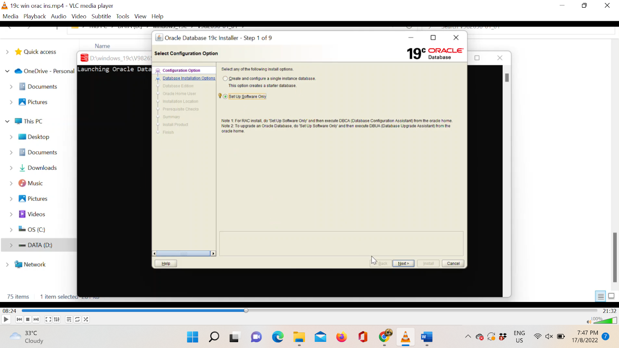
Task: Open Office app from taskbar
Action: (363, 337)
